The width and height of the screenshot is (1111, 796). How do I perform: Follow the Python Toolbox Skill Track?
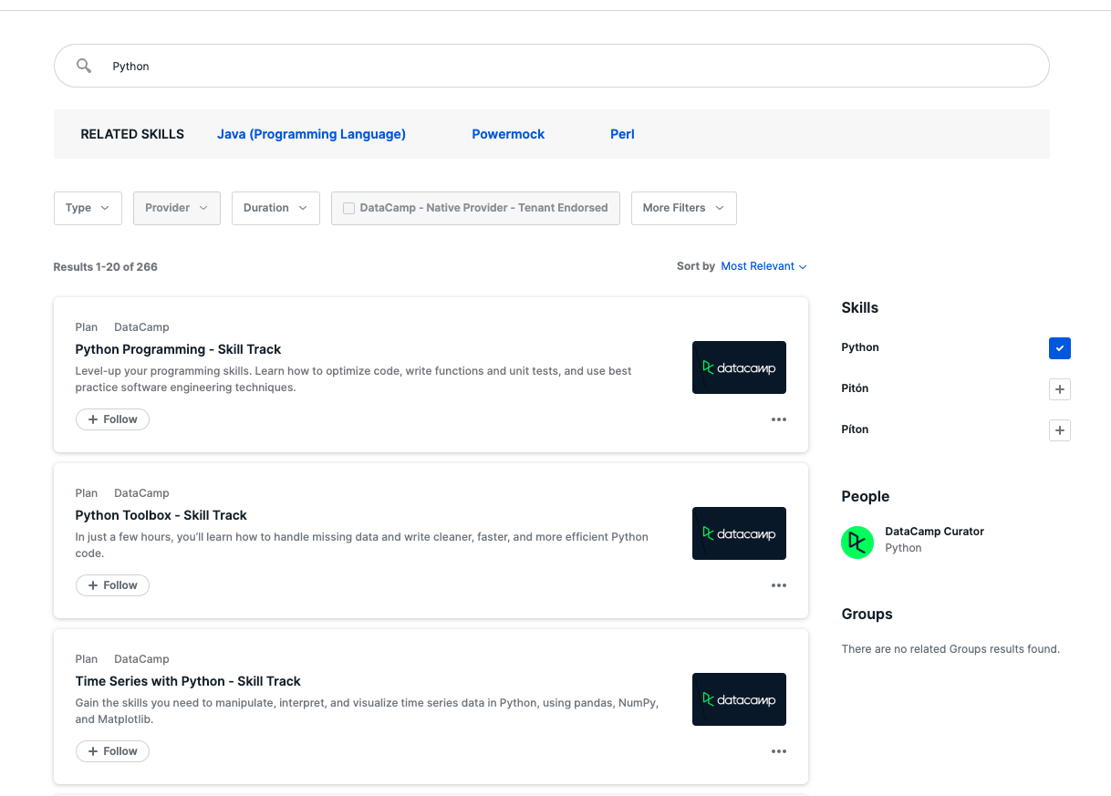[x=112, y=585]
